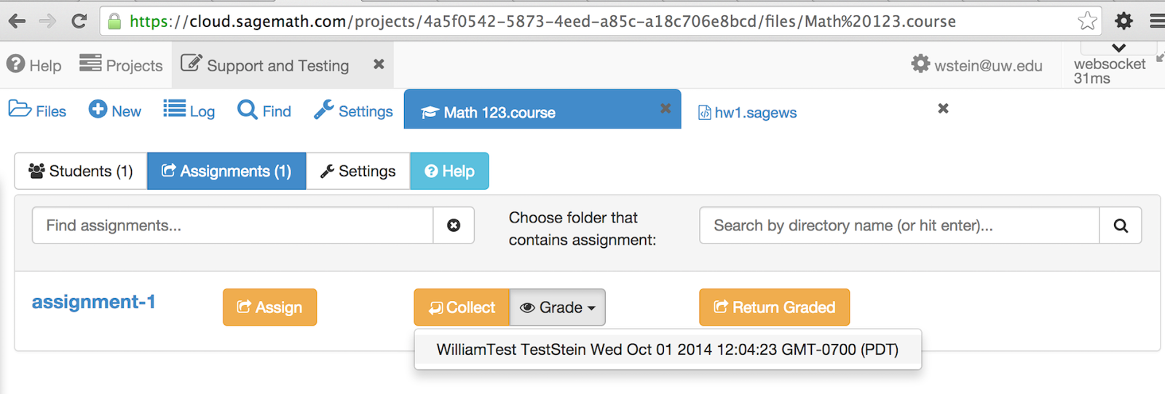Open the Files folder view
Image resolution: width=1165 pixels, height=394 pixels.
[x=37, y=110]
